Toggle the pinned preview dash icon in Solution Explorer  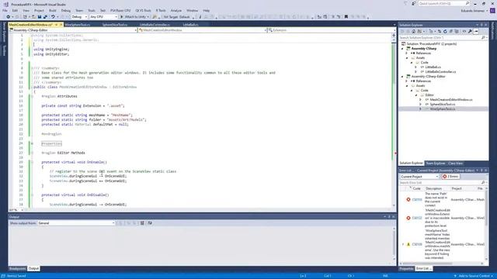click(476, 31)
